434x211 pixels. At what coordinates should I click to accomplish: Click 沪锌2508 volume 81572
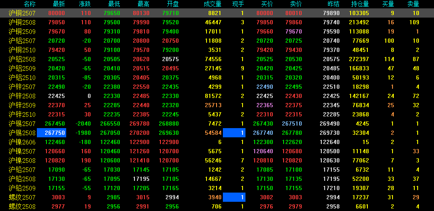point(213,96)
